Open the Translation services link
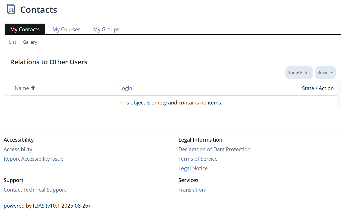 click(191, 190)
